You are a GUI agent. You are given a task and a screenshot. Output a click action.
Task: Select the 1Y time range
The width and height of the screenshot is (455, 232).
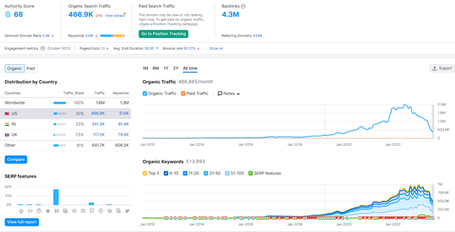point(166,68)
